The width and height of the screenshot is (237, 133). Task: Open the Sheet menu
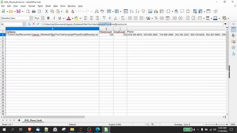(x=48, y=6)
